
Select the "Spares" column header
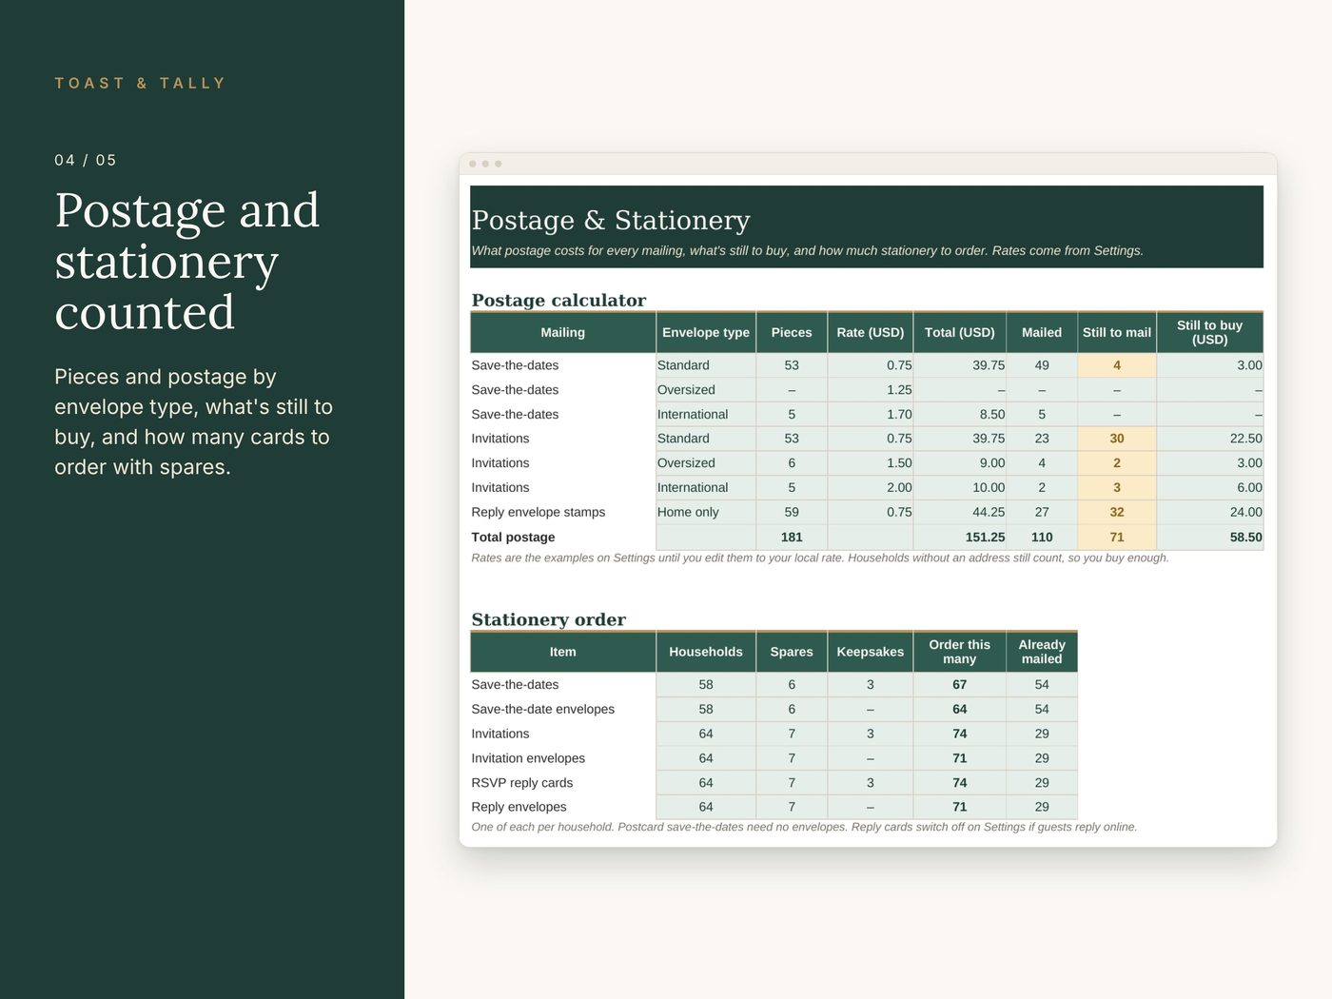(x=792, y=652)
